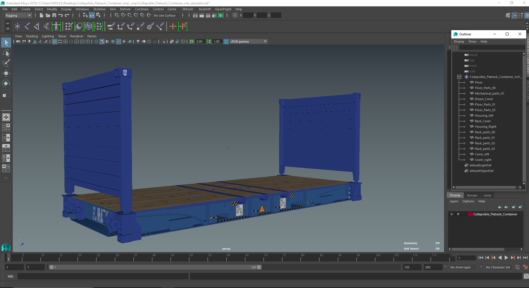Screen dimensions: 529x288
Task: Select Housing_left in the Outliner
Action: tap(484, 116)
